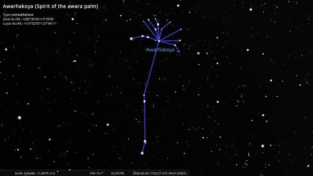Click the Earth location coordinates in status bar
Screen dimensions: 313x176
click(x=35, y=173)
